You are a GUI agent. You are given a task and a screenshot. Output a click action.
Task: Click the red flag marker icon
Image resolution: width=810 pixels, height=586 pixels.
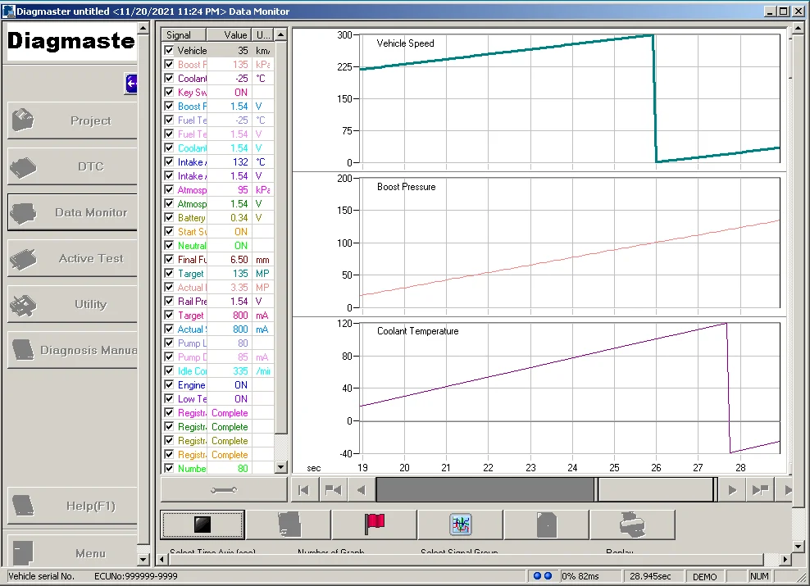[374, 525]
